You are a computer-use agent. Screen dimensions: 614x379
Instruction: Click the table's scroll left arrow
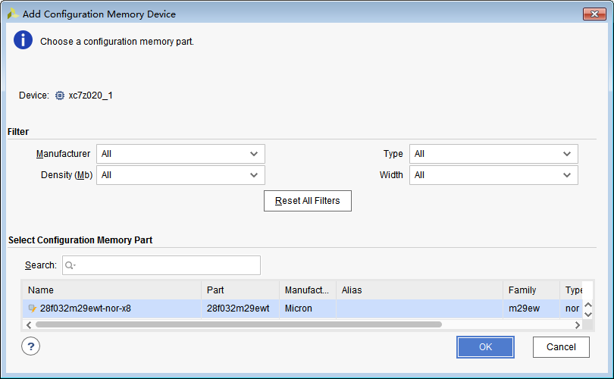[x=29, y=325]
